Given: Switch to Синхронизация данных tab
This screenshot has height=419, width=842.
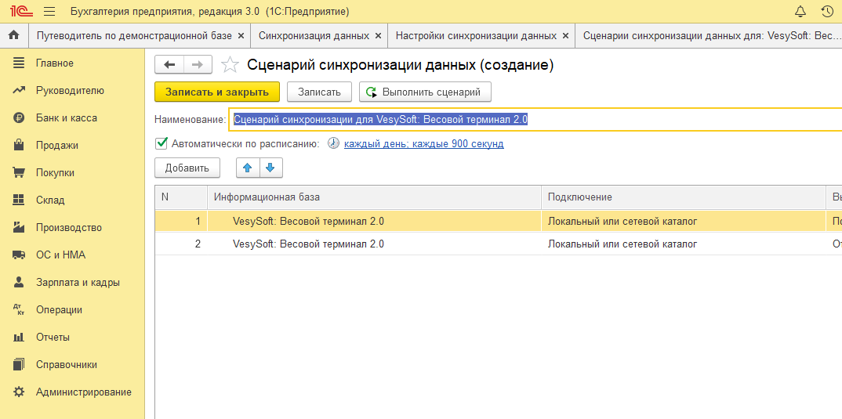Looking at the screenshot, I should coord(314,36).
